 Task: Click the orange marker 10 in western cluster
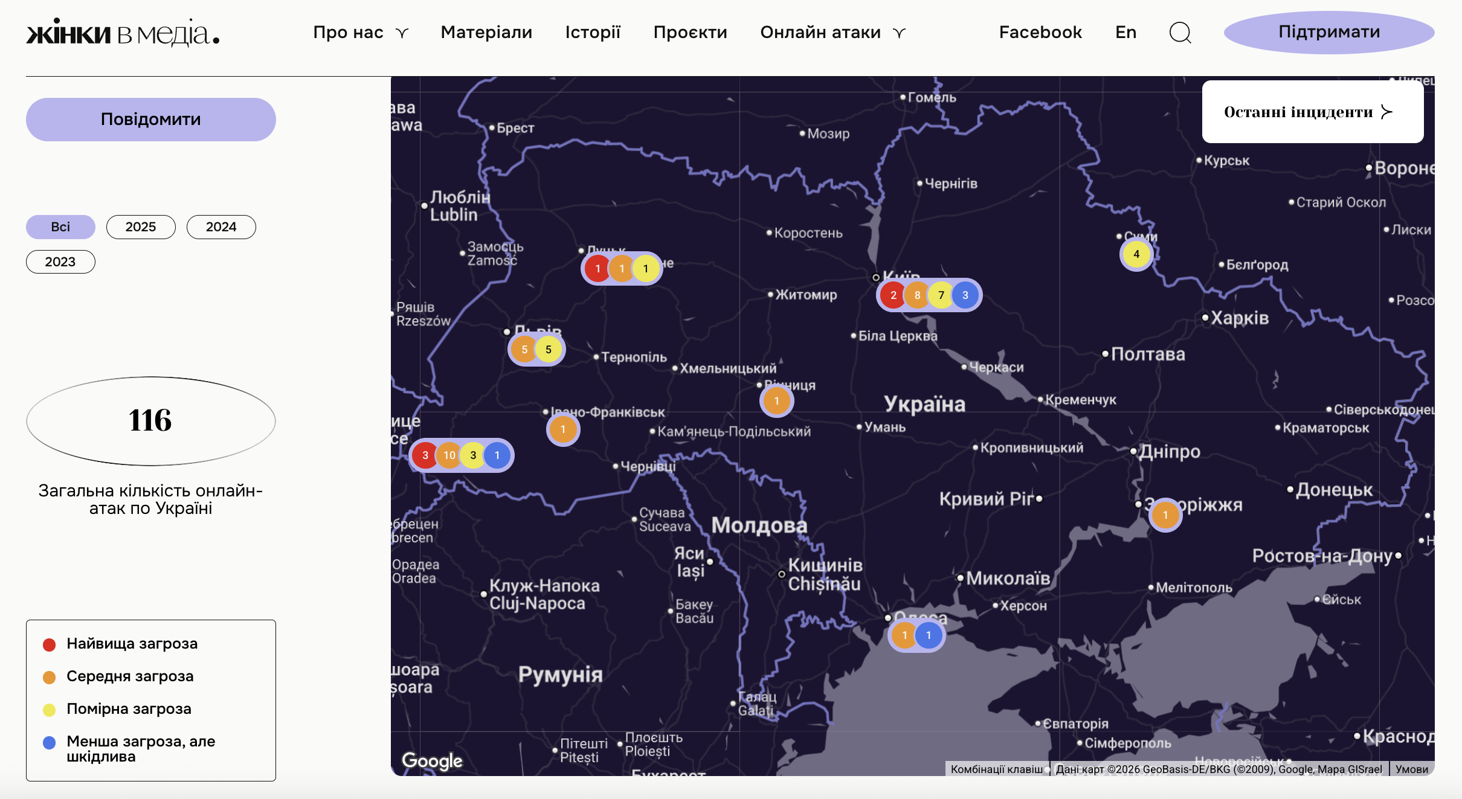449,455
